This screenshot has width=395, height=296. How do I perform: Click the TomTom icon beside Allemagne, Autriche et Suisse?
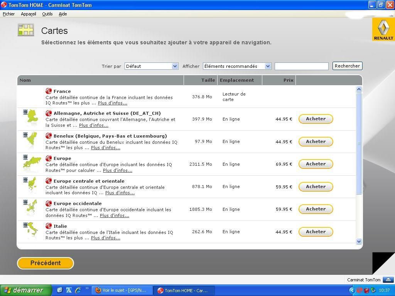click(x=49, y=113)
